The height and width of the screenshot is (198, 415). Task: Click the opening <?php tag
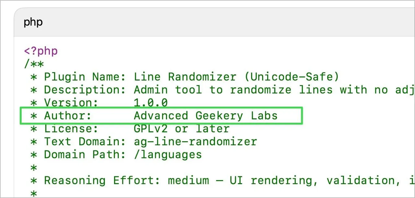(x=41, y=51)
